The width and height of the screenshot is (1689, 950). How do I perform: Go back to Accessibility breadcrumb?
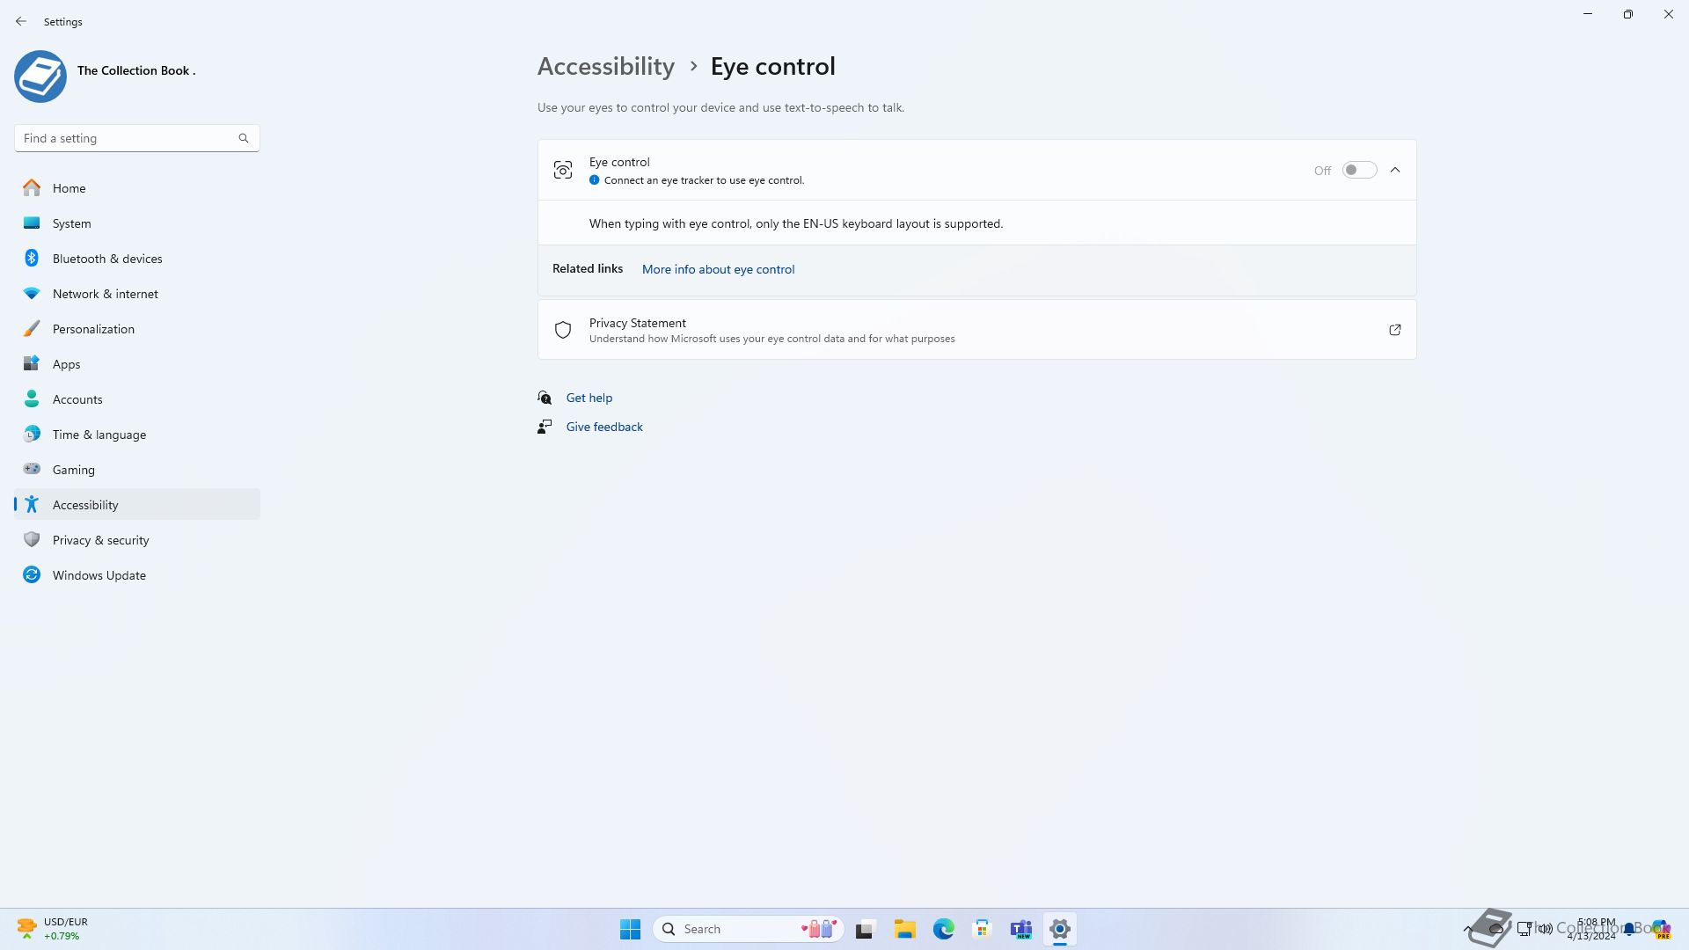tap(606, 66)
